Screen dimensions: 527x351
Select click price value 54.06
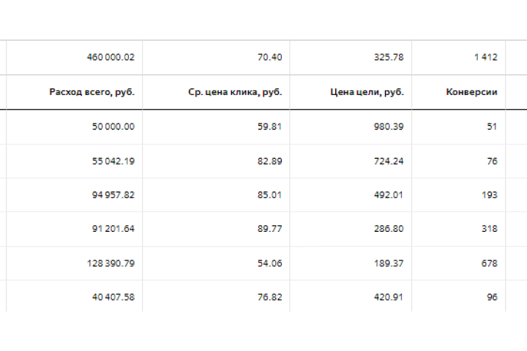click(x=269, y=263)
